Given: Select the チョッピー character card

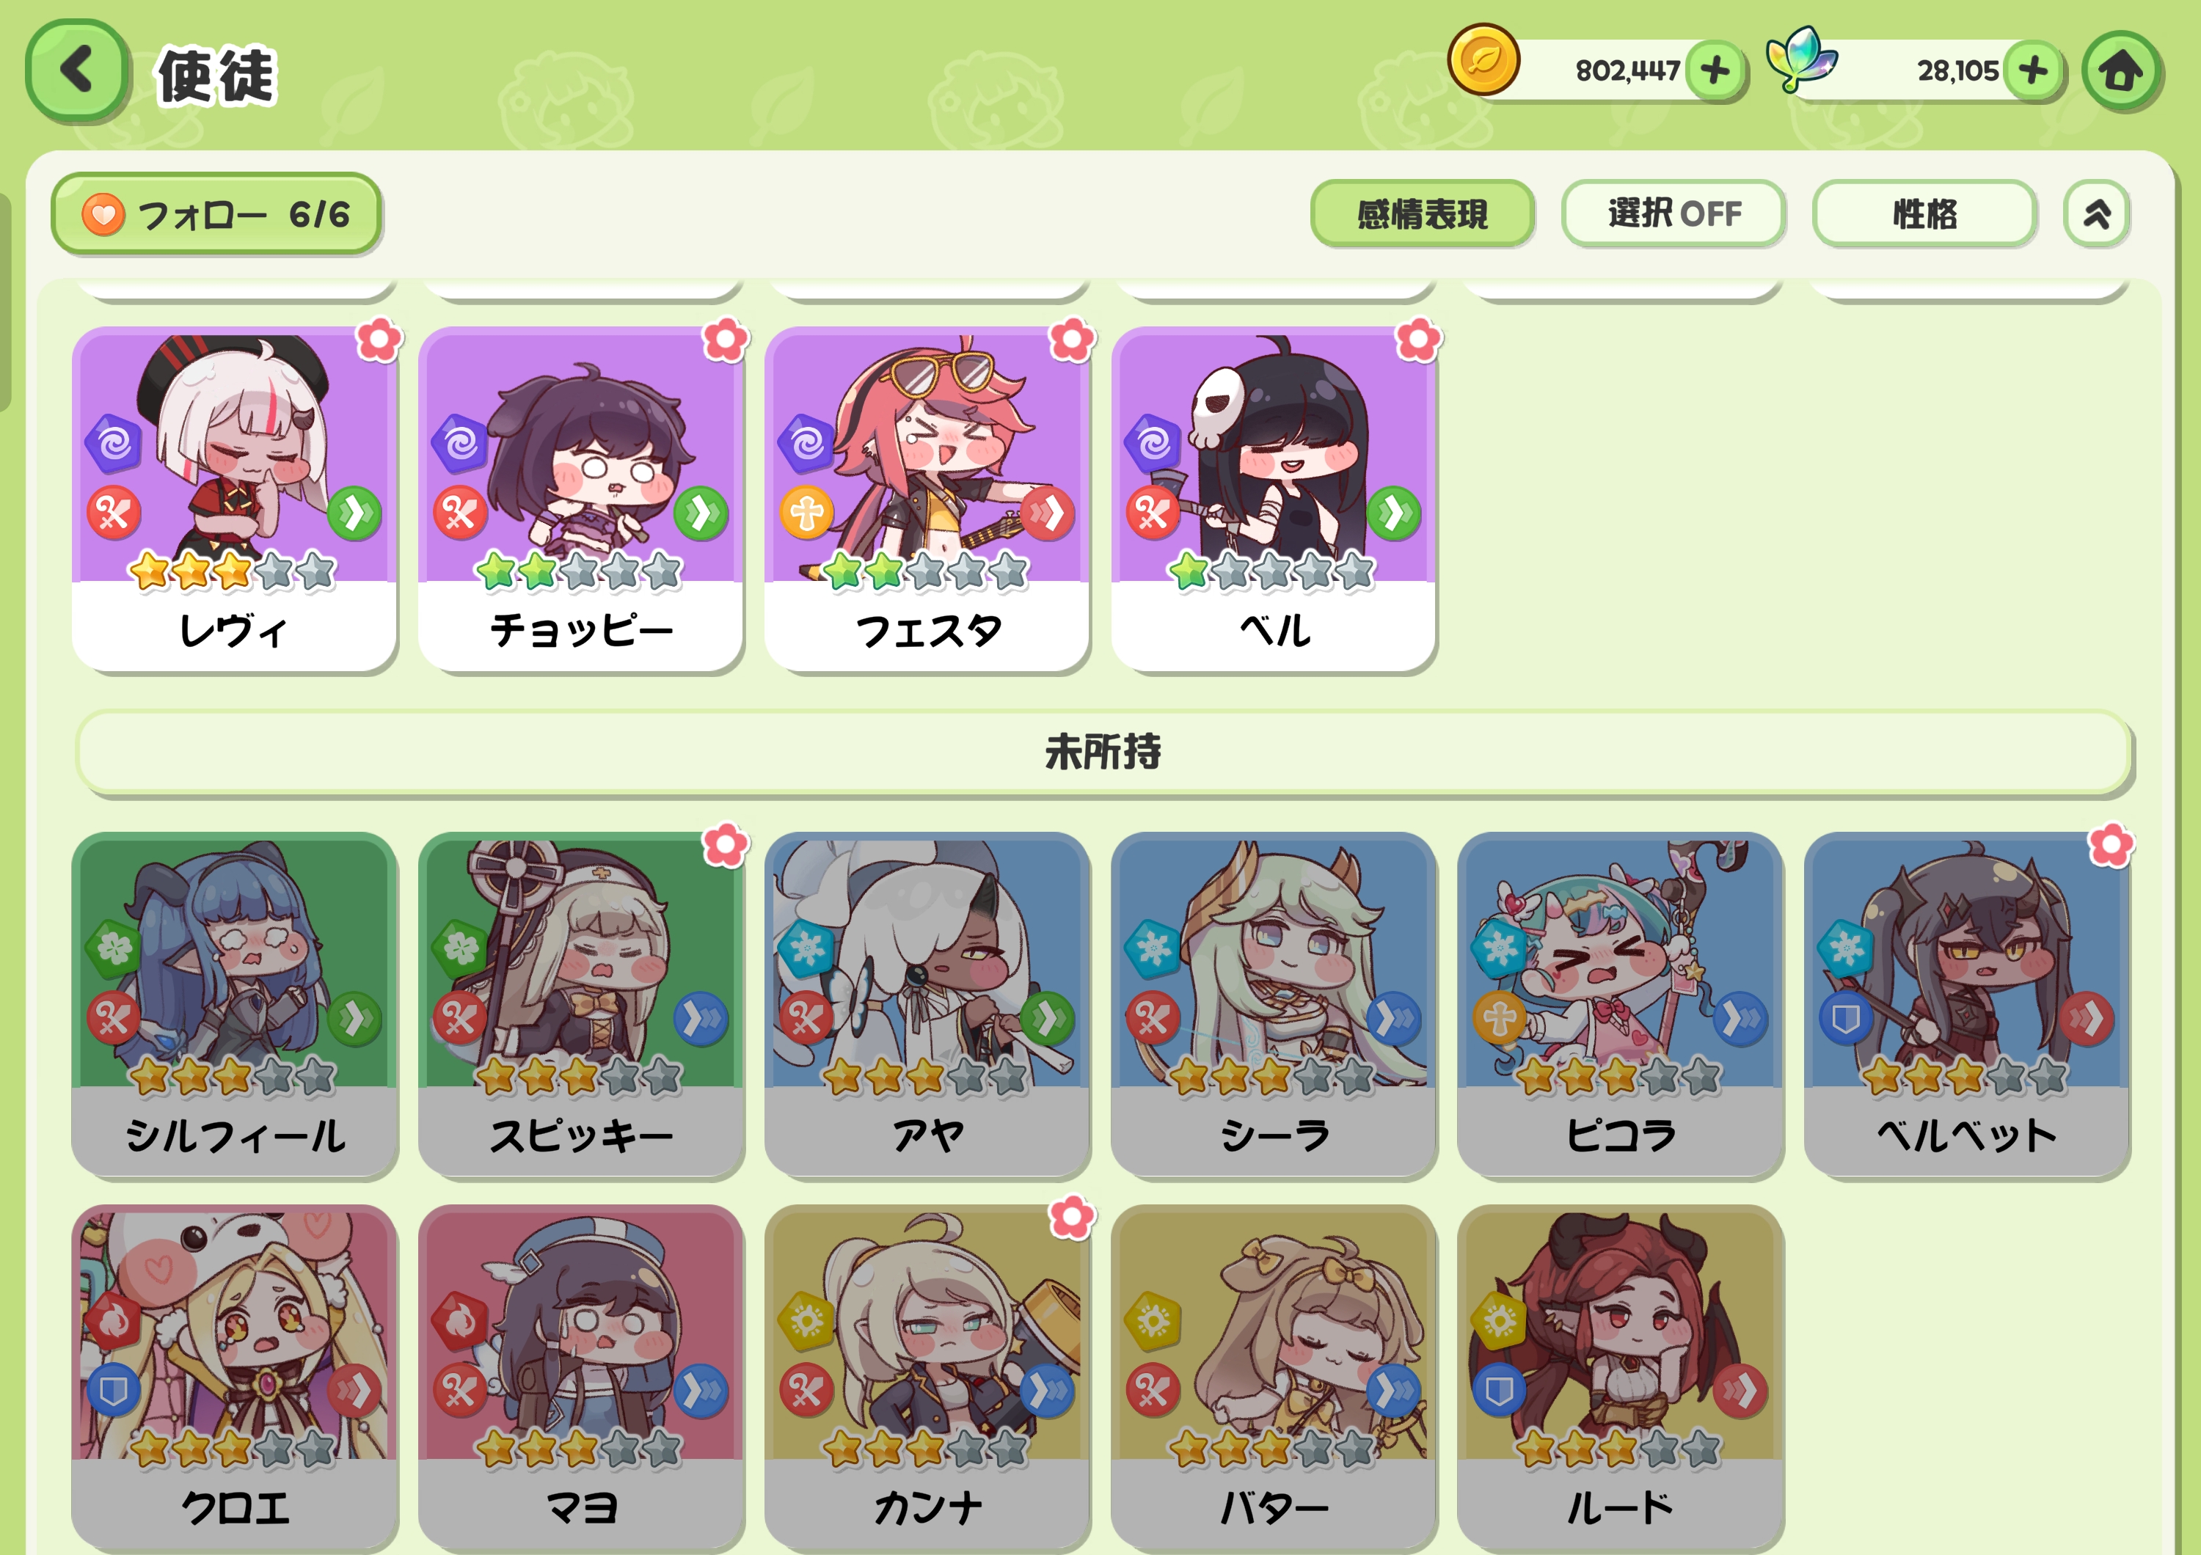Looking at the screenshot, I should pos(581,500).
